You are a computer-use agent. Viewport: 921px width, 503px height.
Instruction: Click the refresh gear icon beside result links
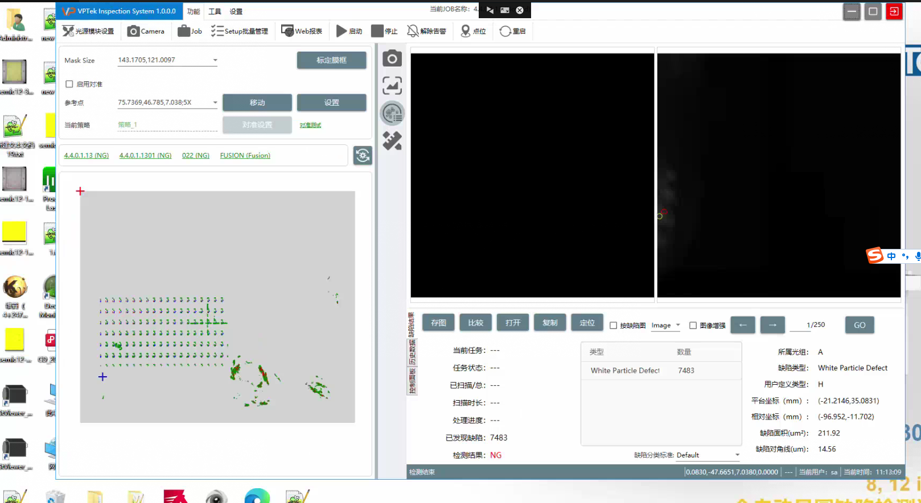click(363, 155)
